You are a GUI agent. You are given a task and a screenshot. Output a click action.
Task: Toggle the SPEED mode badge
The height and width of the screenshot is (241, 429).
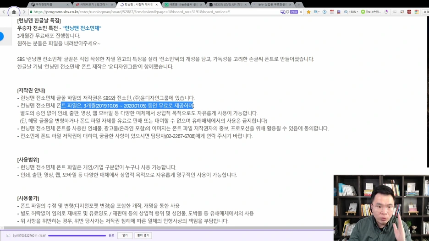294,12
